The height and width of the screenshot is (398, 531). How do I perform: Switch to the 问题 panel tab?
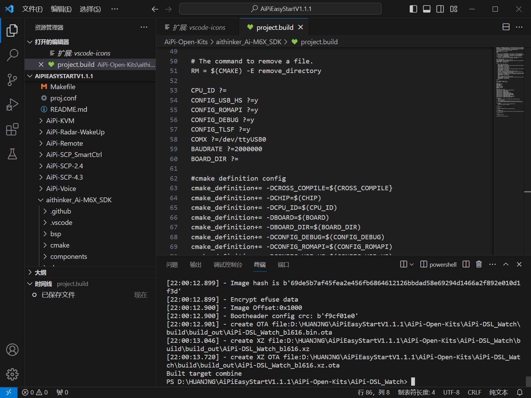pyautogui.click(x=172, y=265)
